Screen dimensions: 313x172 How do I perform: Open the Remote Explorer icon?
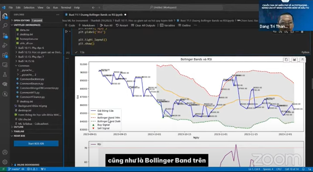pos(5,65)
